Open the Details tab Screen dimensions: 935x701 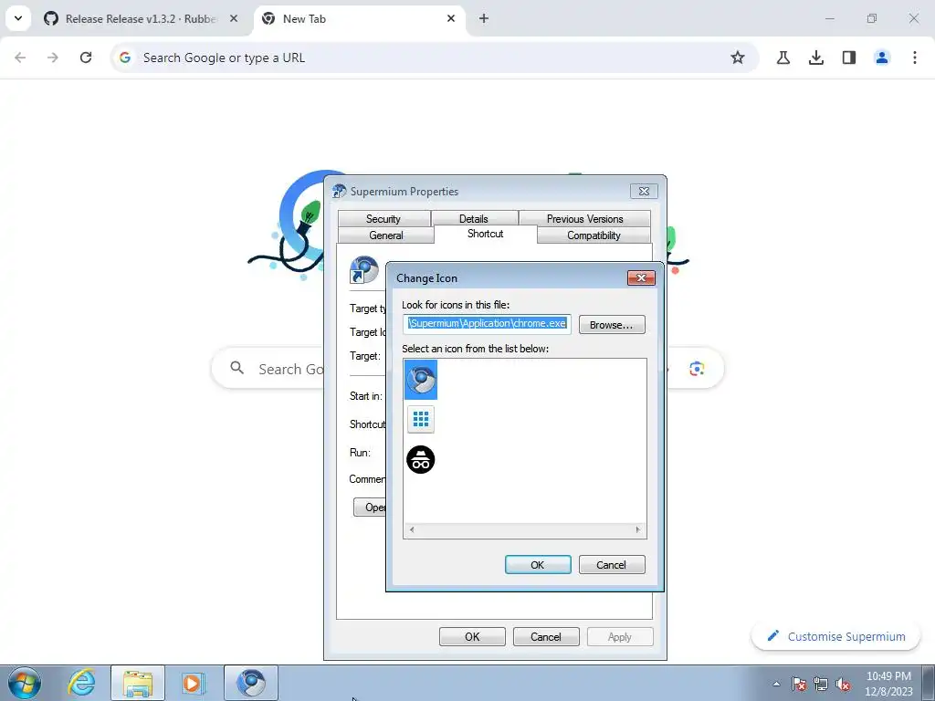(474, 219)
